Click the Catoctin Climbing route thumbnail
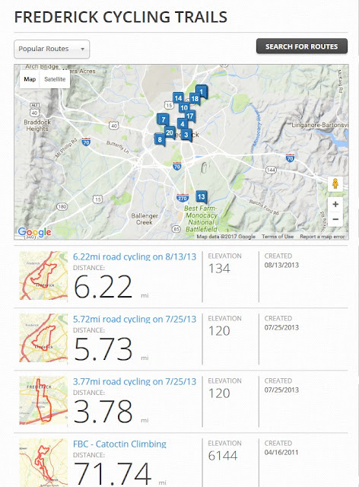The height and width of the screenshot is (487, 359). pos(43,463)
